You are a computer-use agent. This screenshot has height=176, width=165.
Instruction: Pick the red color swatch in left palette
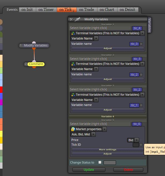pyautogui.click(x=1, y=90)
